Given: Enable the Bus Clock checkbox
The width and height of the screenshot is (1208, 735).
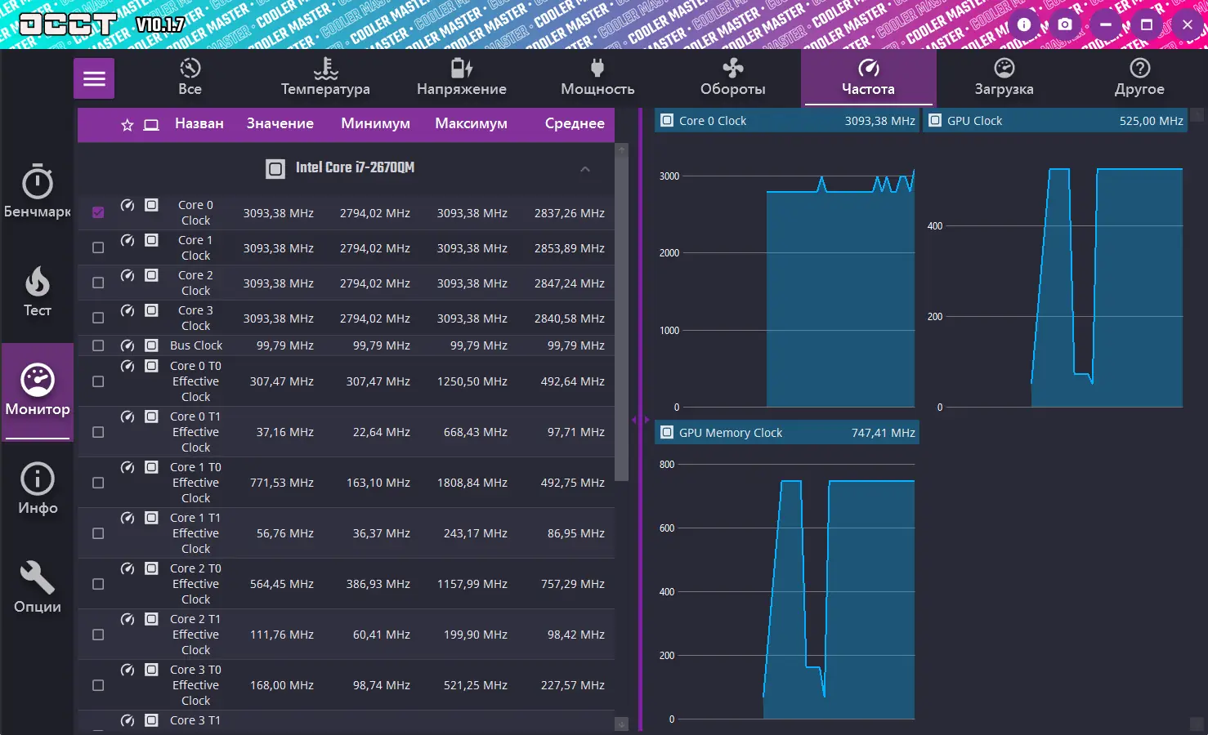Looking at the screenshot, I should click(98, 345).
